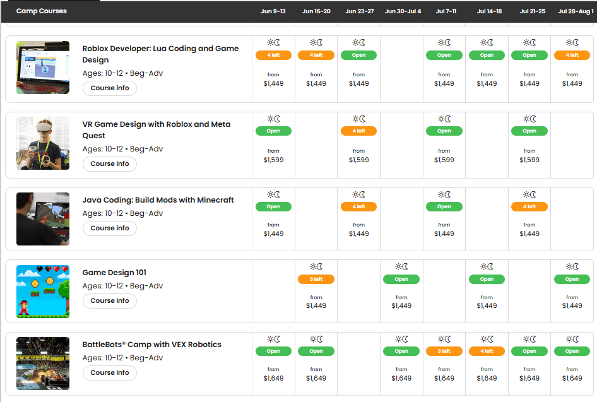Screen dimensions: 597x402
Task: Click sun-moon icon for Roblox Developer Jun 9-13
Action: tap(273, 43)
